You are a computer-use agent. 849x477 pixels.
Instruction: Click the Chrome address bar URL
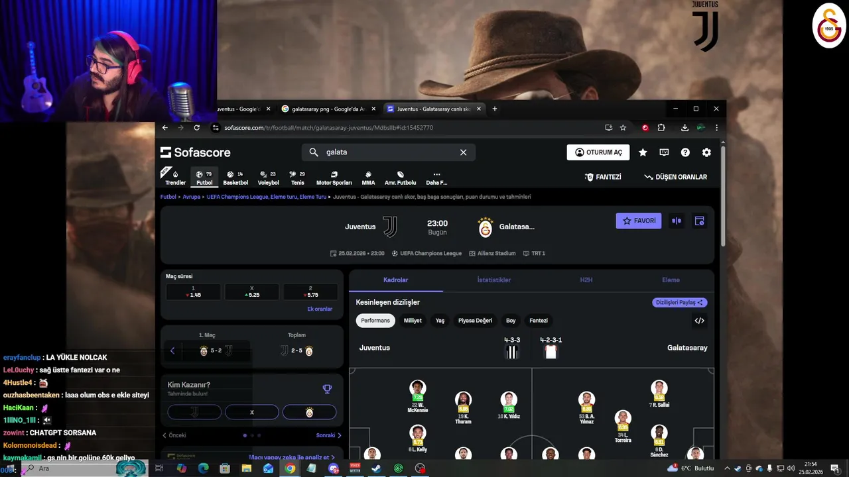(x=328, y=127)
